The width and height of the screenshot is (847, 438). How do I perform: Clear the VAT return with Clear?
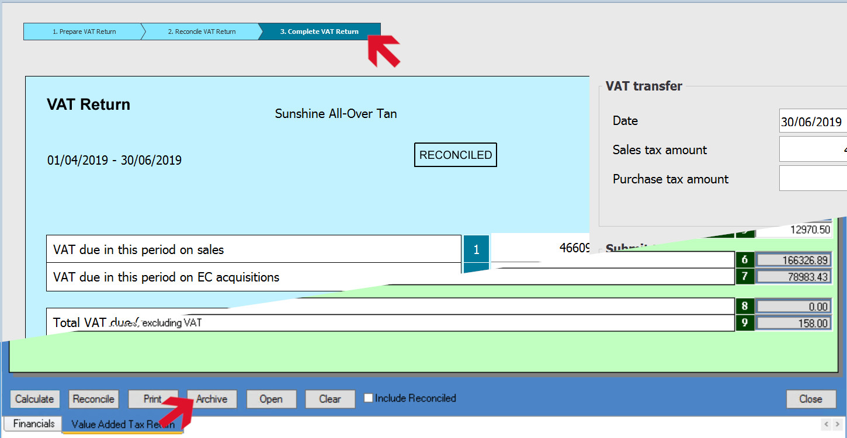coord(329,399)
